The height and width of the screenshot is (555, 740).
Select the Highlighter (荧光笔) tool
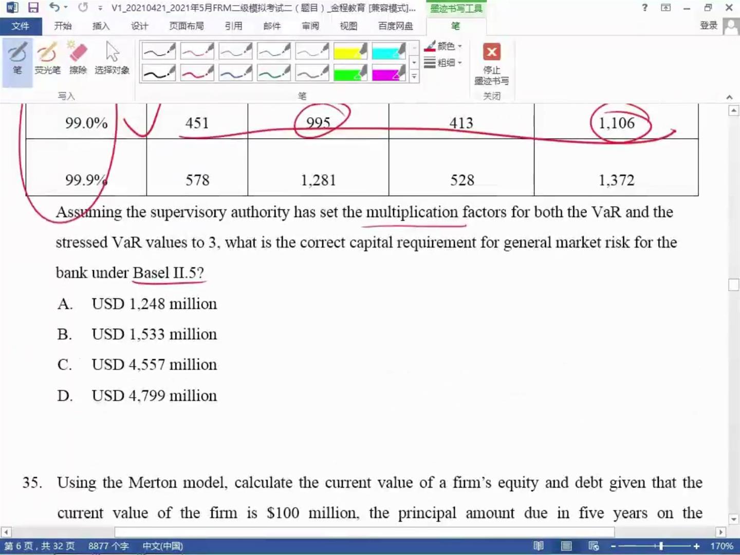(x=47, y=59)
